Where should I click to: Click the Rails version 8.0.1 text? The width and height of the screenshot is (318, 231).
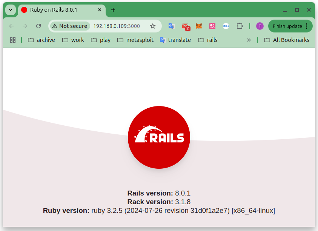pyautogui.click(x=159, y=193)
